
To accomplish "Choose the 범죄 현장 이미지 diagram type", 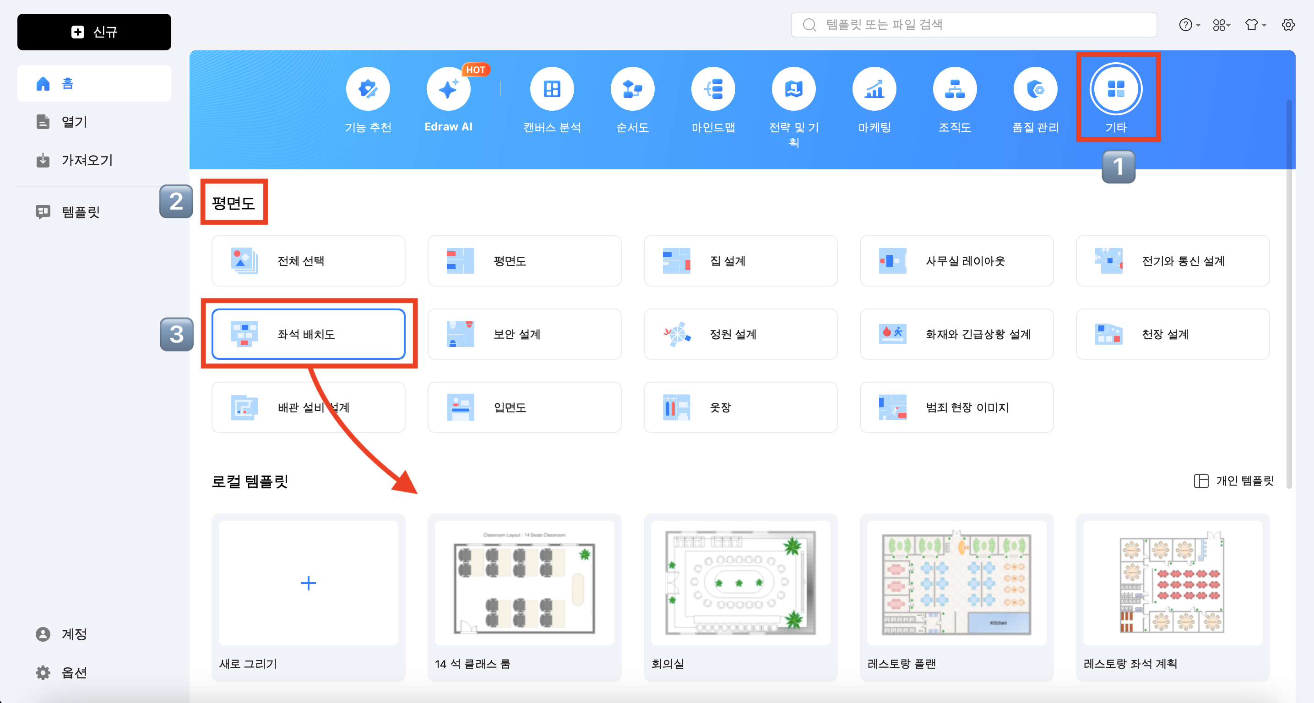I will click(956, 408).
